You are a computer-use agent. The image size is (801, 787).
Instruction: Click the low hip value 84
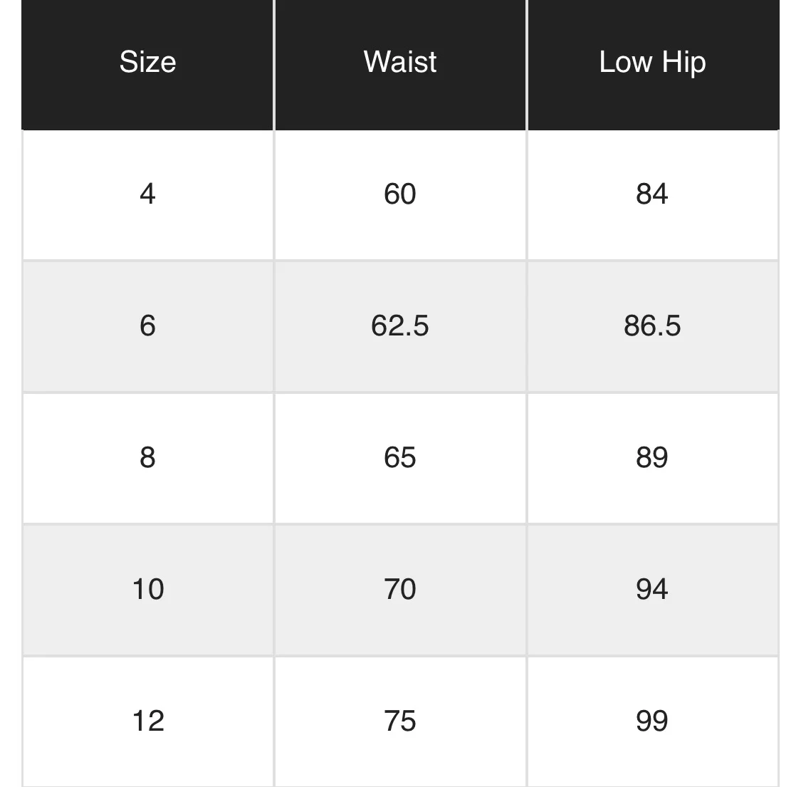click(651, 194)
